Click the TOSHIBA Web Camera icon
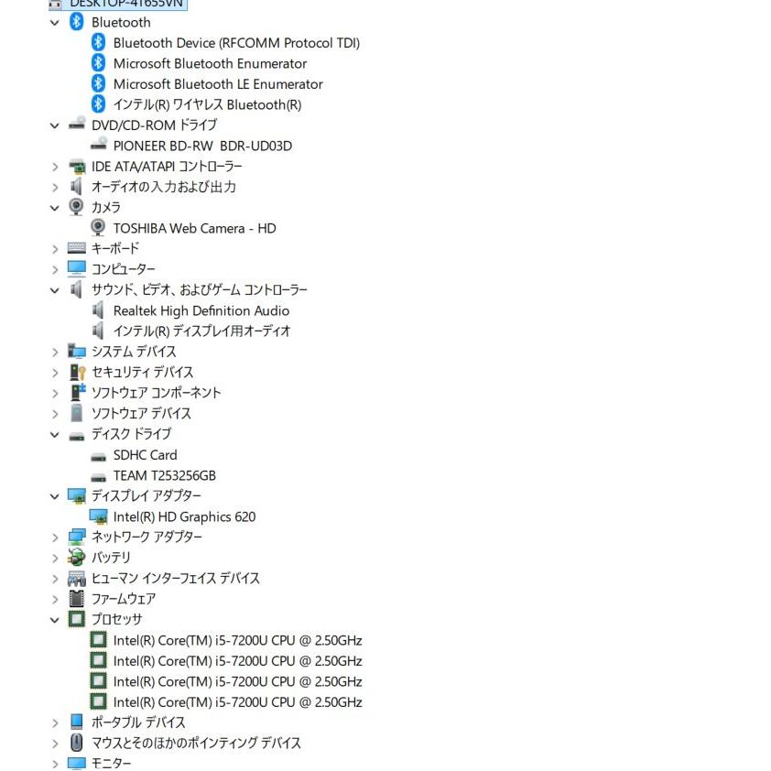 99,228
